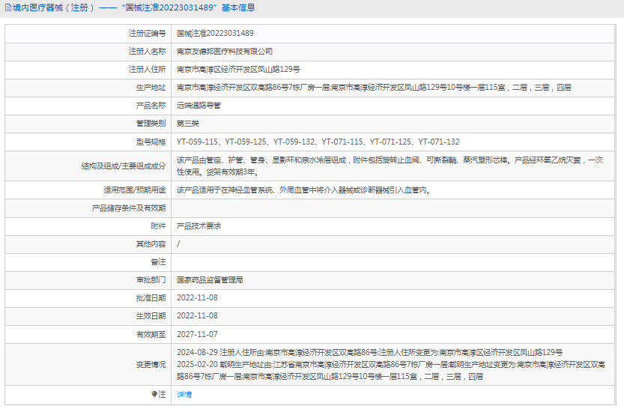
Task: Click the 生产地址 label
Action: tap(151, 88)
